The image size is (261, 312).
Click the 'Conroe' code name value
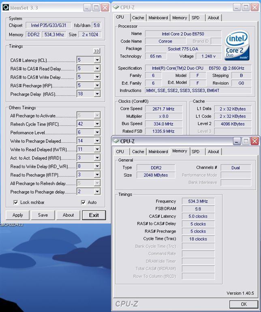click(165, 41)
